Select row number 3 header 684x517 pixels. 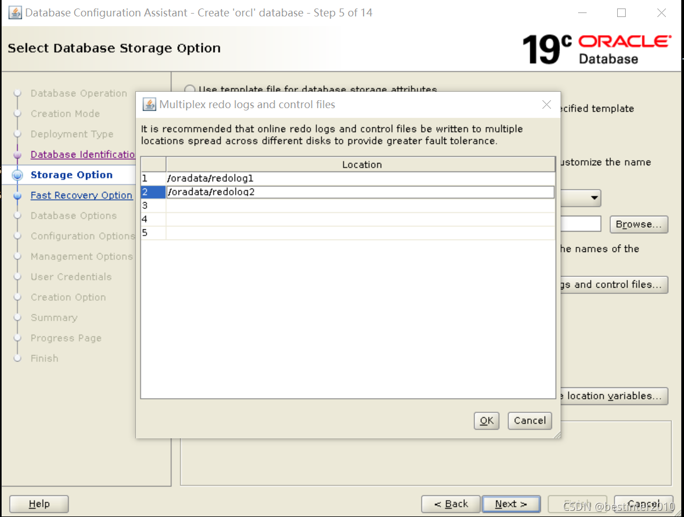153,206
